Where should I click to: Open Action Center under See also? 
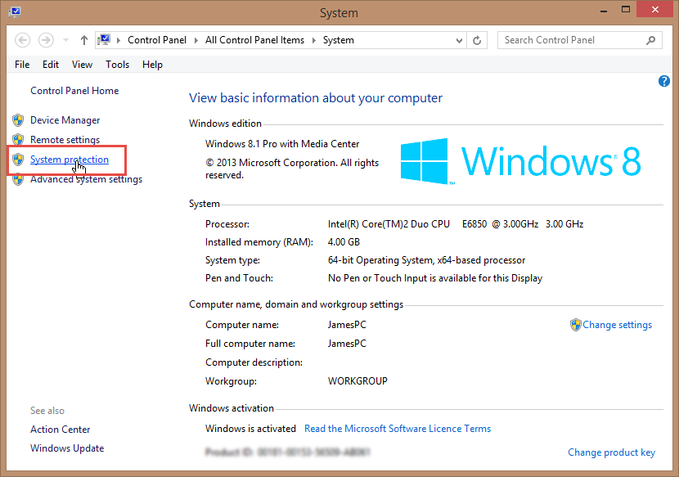coord(61,430)
